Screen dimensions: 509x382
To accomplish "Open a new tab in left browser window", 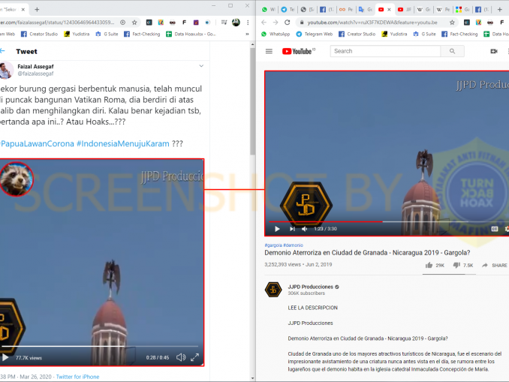I will pyautogui.click(x=37, y=10).
